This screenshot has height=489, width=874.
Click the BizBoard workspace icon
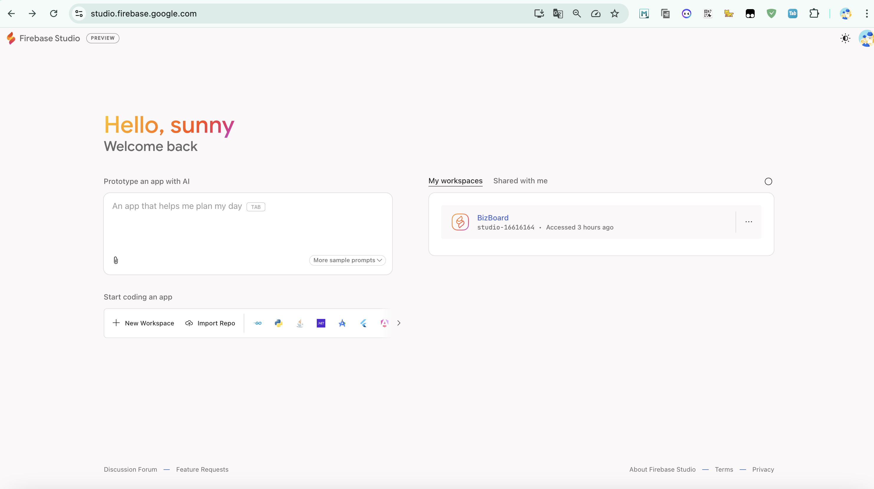pyautogui.click(x=460, y=222)
